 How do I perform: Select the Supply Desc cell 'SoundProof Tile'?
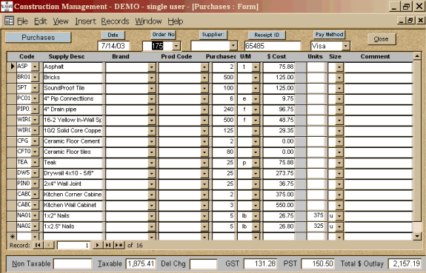click(x=73, y=88)
